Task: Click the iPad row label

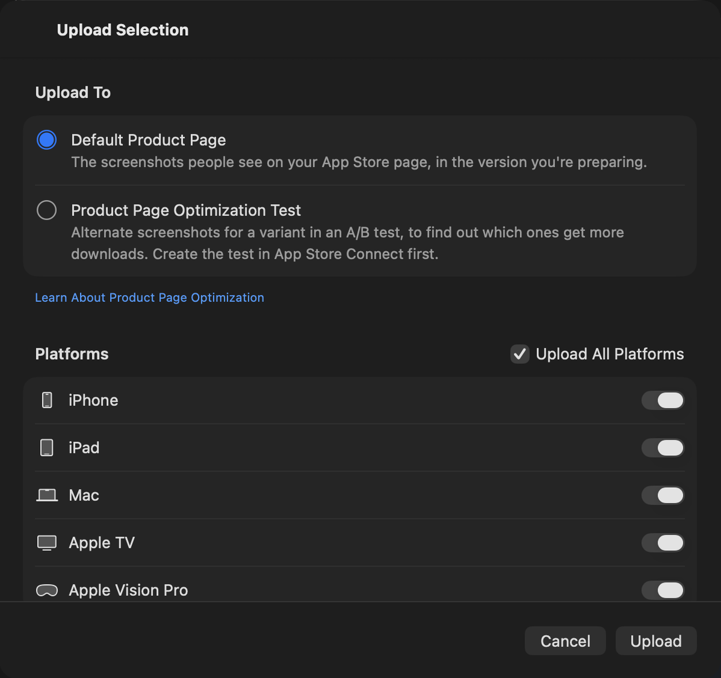Action: [x=84, y=448]
